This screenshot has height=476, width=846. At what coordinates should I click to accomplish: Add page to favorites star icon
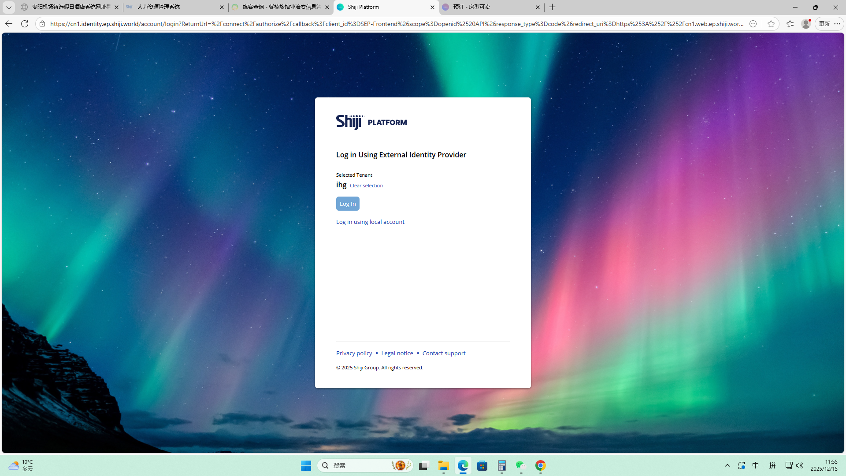coord(771,24)
